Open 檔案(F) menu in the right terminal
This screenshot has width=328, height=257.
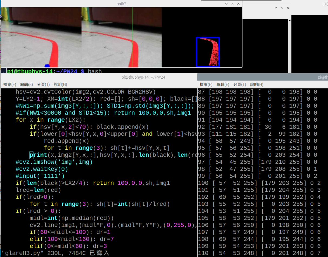point(206,85)
